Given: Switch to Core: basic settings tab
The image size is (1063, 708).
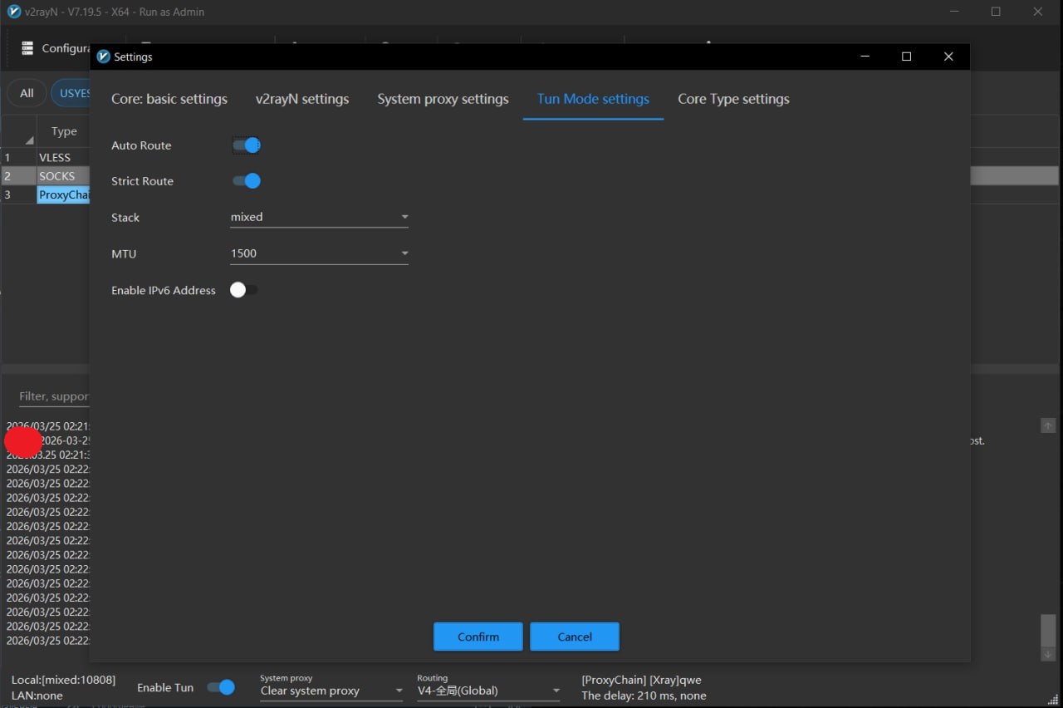Looking at the screenshot, I should coord(169,99).
